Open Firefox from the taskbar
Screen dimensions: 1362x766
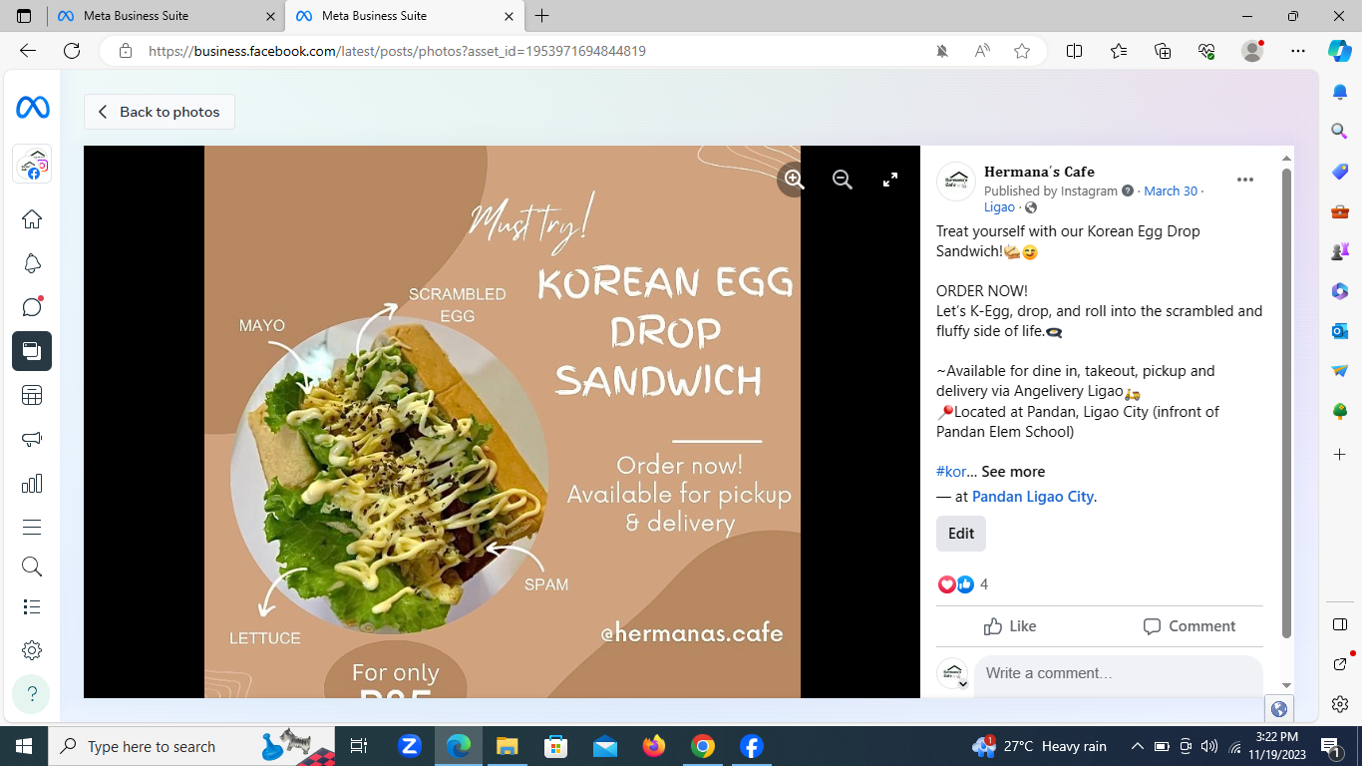tap(654, 746)
